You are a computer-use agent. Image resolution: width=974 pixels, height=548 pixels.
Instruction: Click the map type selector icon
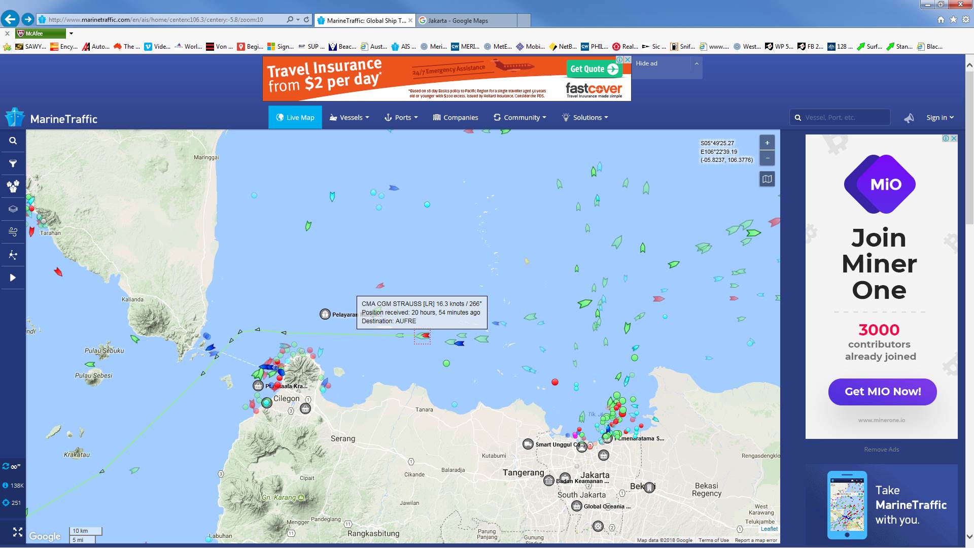click(767, 179)
